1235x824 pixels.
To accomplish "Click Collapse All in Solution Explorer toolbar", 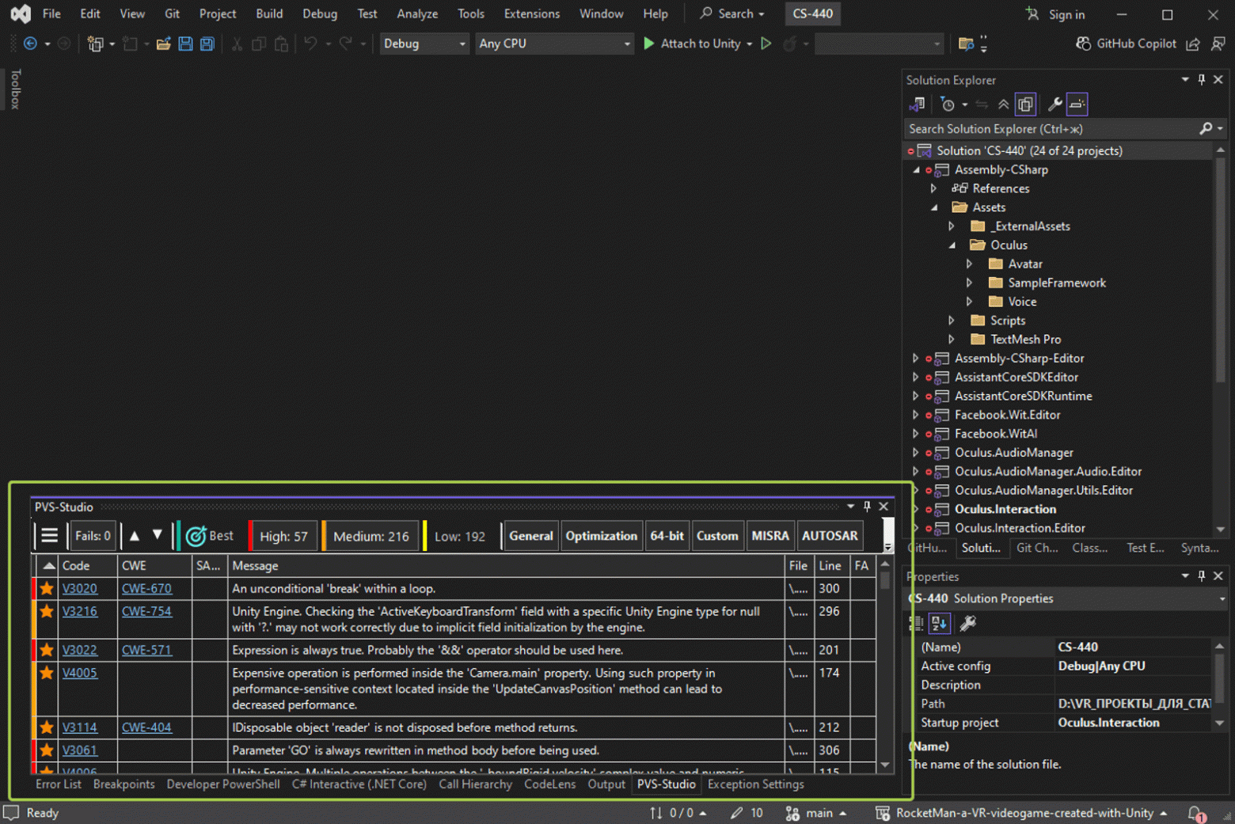I will tap(1003, 104).
